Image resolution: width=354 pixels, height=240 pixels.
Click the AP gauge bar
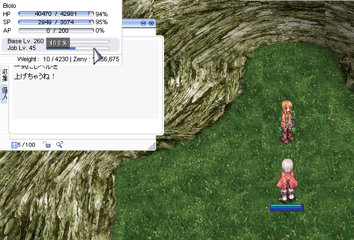(56, 30)
